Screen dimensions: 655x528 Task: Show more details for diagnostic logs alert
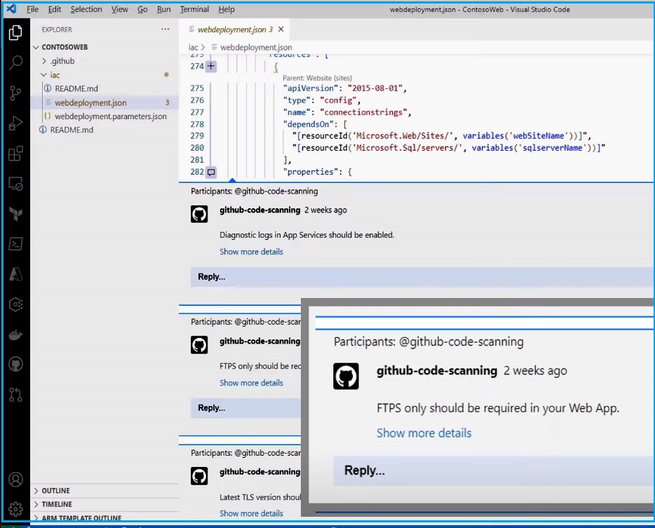click(x=252, y=252)
